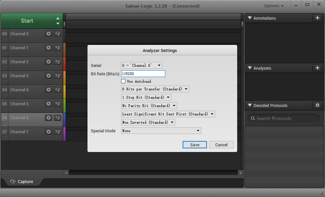Open the Special Mode dropdown
Image resolution: width=325 pixels, height=197 pixels.
tap(161, 131)
